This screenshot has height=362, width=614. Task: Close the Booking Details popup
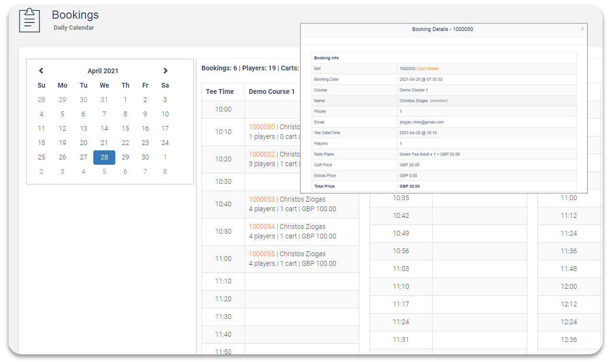coord(582,29)
